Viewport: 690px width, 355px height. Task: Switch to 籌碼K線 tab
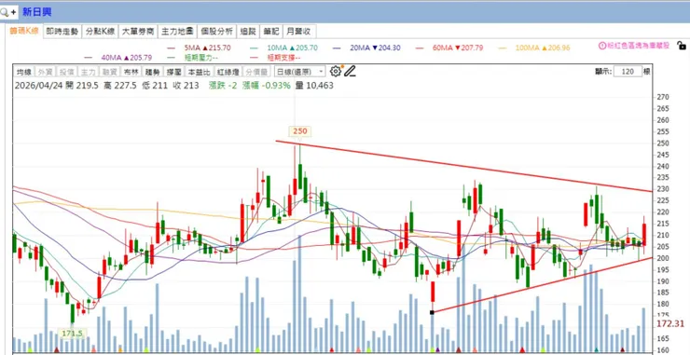pos(24,31)
